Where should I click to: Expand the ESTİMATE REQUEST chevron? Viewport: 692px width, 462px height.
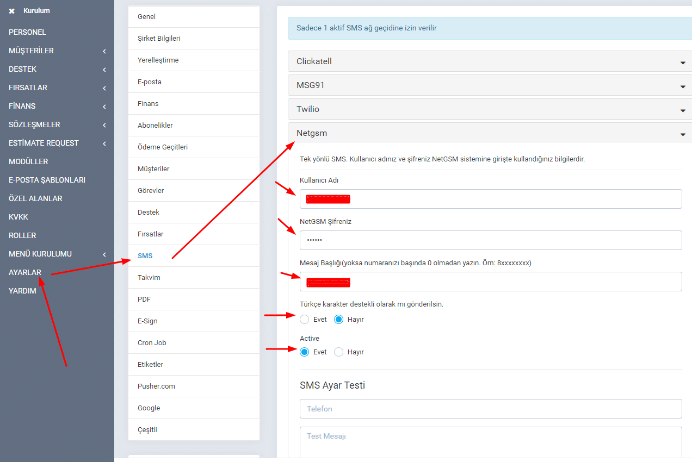(104, 143)
